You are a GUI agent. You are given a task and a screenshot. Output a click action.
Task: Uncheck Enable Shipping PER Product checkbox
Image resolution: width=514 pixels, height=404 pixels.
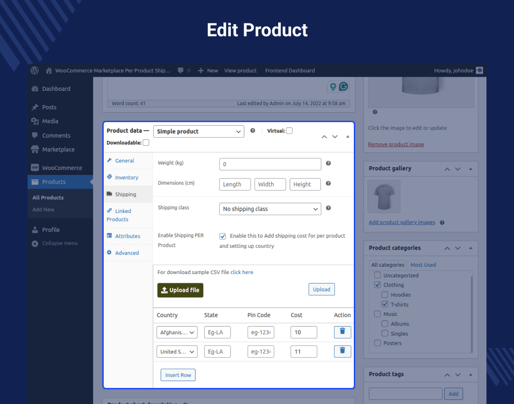click(223, 236)
